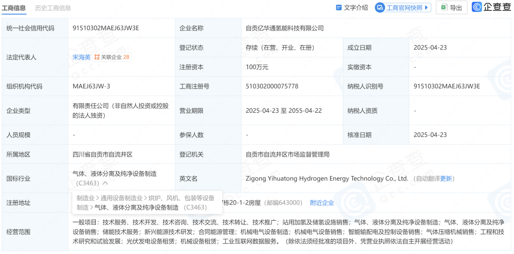This screenshot has width=514, height=254.
Task: Click the arrow beside 工商官网快照
Action: click(426, 8)
